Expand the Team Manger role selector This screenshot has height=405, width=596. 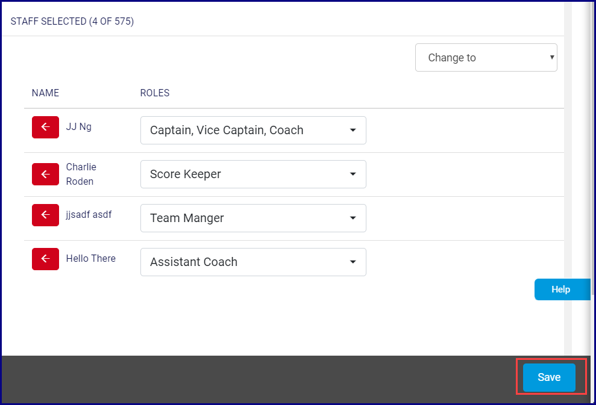pyautogui.click(x=253, y=218)
